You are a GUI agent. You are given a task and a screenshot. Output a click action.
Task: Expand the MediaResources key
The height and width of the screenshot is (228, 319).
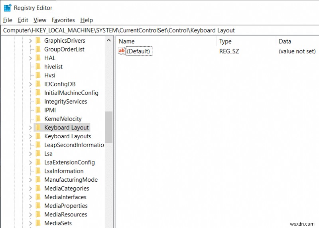click(x=31, y=214)
